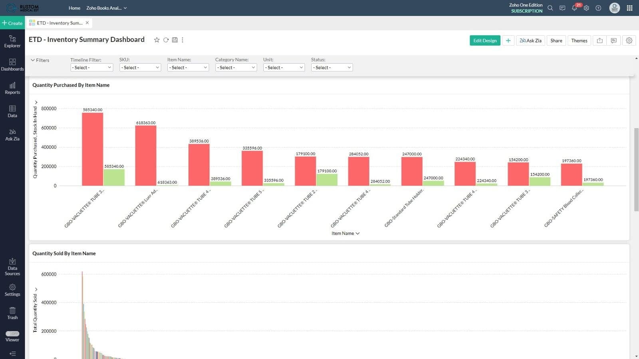Click the vertical scrollbar thumb
Screen dimensions: 639x359
636,170
